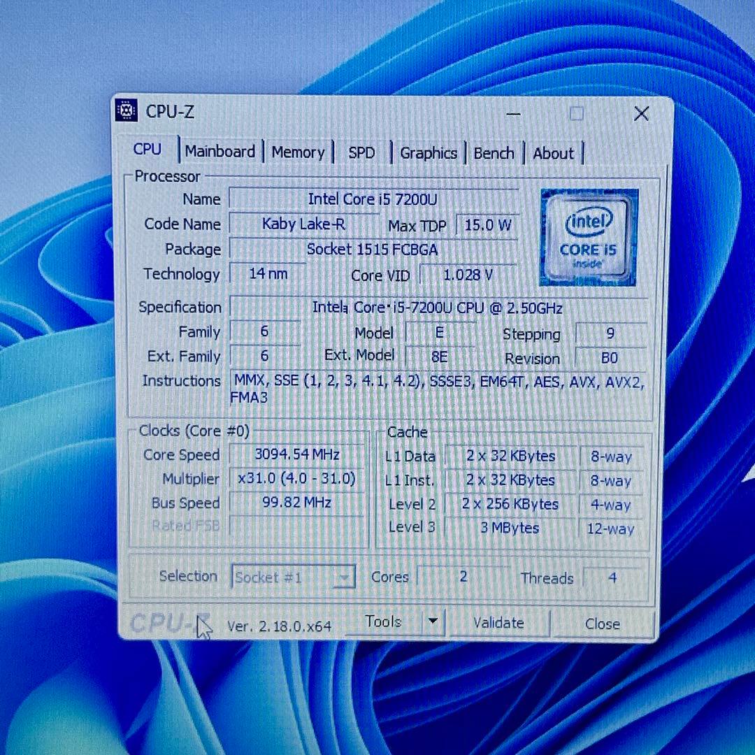Click the Close button at bottom

tap(603, 624)
